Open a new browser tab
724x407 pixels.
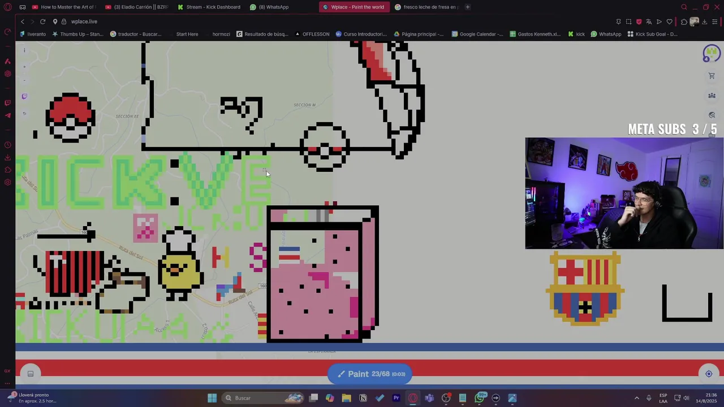click(467, 7)
